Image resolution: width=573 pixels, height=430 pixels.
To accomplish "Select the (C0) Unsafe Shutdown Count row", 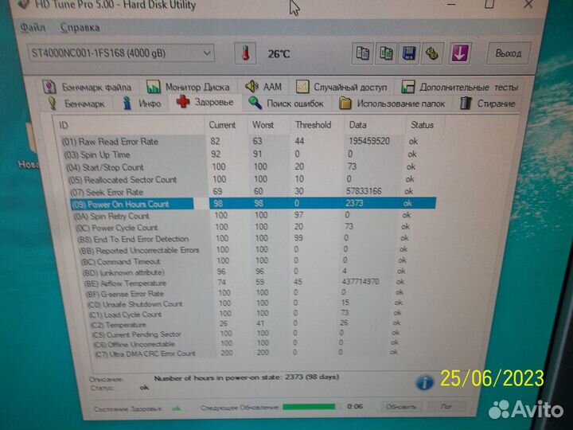I will [244, 304].
